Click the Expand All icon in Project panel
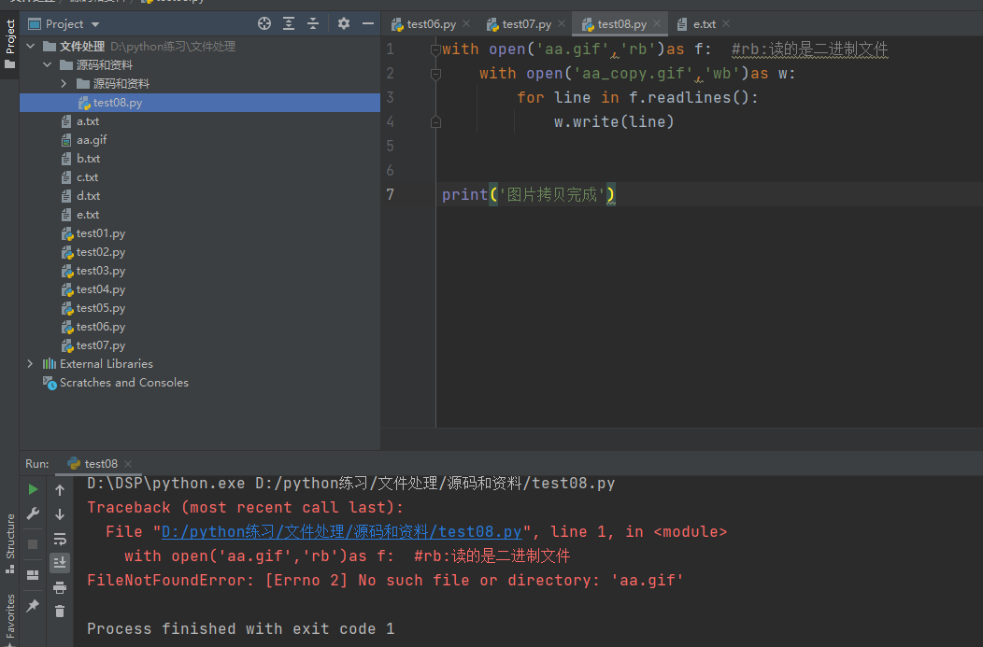This screenshot has width=983, height=647. pyautogui.click(x=289, y=23)
